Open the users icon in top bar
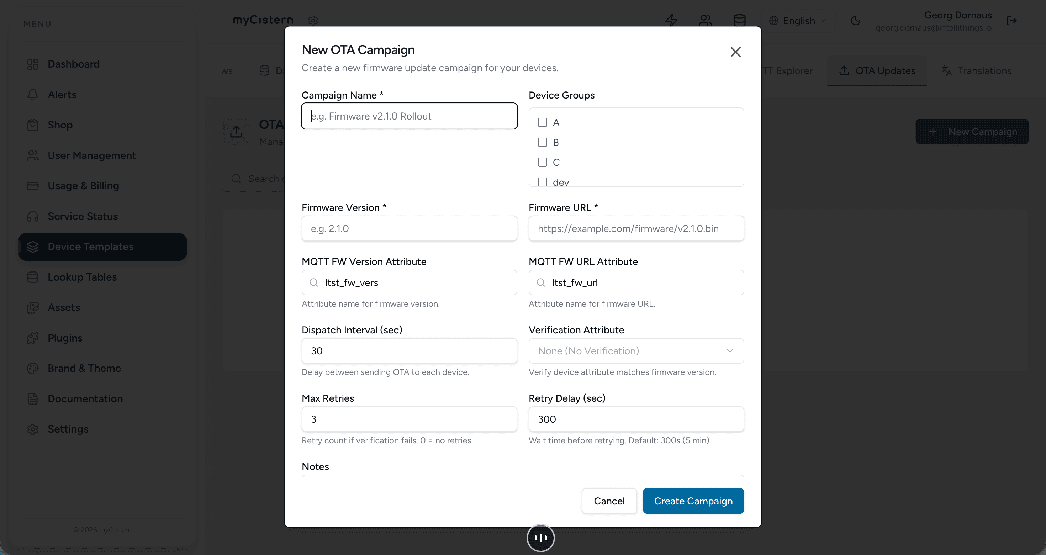 705,20
